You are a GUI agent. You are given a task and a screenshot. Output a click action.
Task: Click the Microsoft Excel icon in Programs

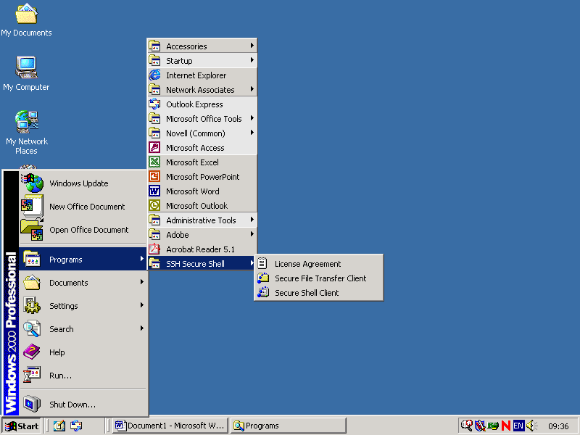pos(154,162)
